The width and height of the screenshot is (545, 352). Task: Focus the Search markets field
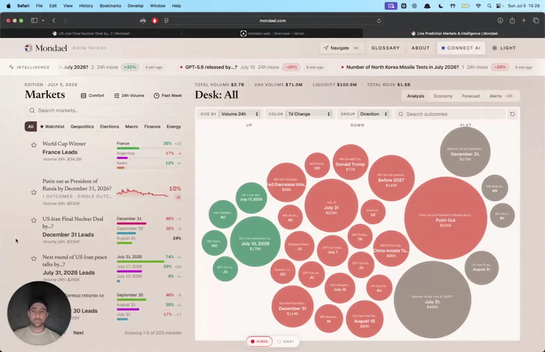coord(103,111)
